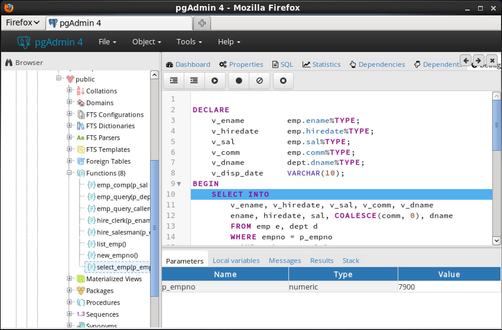
Task: Click the Step over debugger button
Action: coord(194,81)
